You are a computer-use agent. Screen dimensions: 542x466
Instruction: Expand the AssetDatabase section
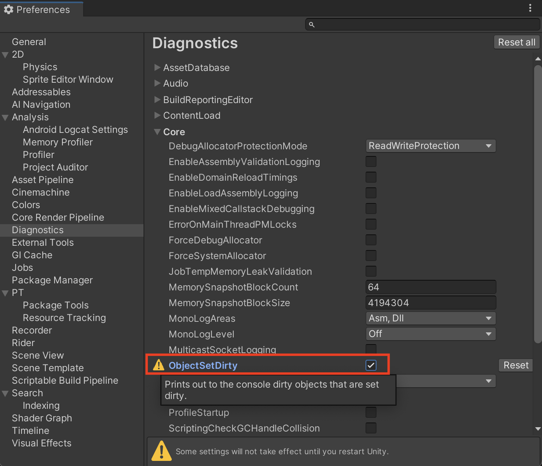(157, 67)
